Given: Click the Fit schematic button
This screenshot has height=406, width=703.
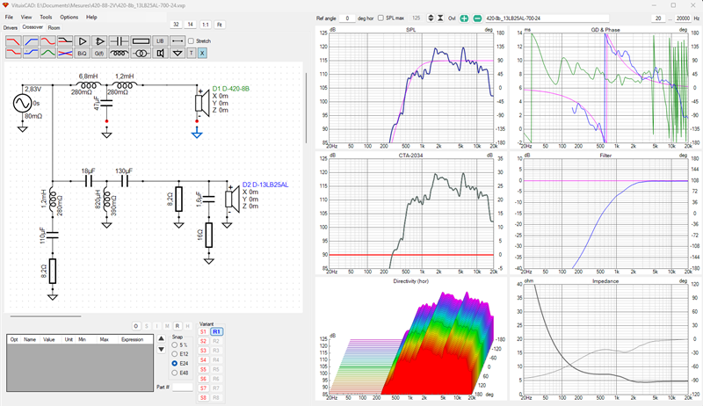Looking at the screenshot, I should (x=219, y=25).
